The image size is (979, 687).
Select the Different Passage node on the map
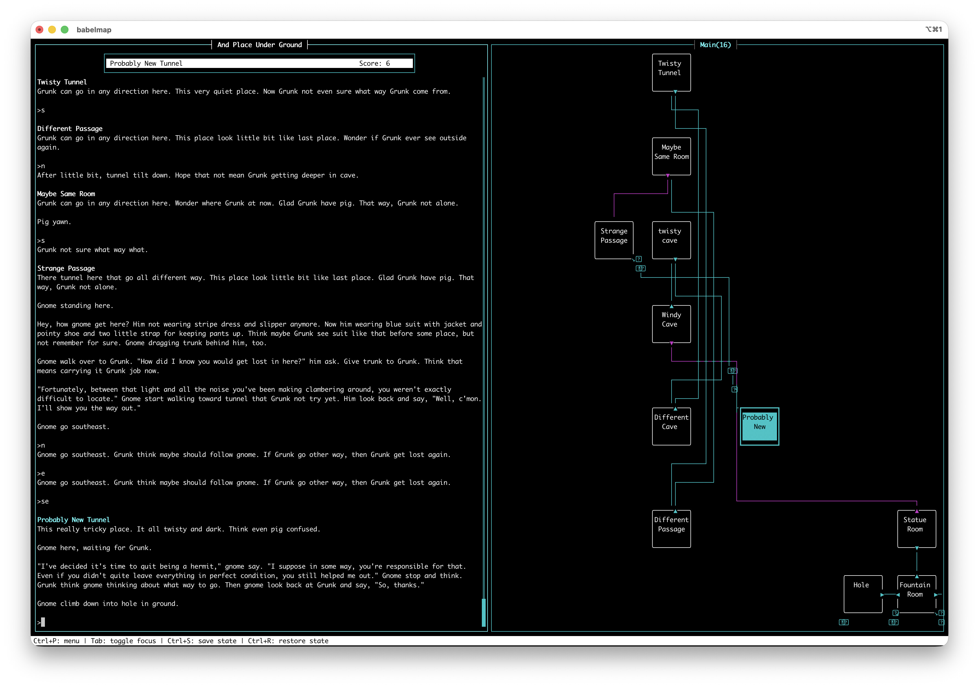point(671,529)
